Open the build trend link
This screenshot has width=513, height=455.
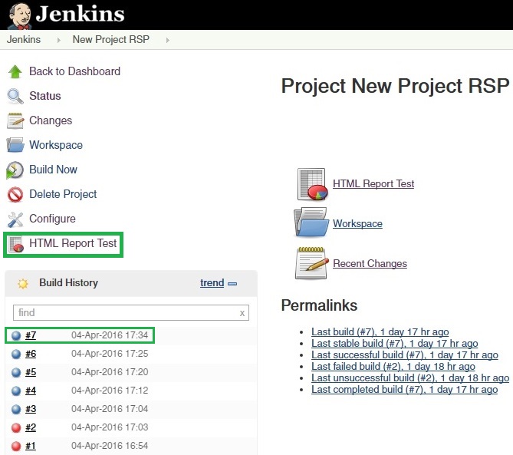tap(212, 283)
